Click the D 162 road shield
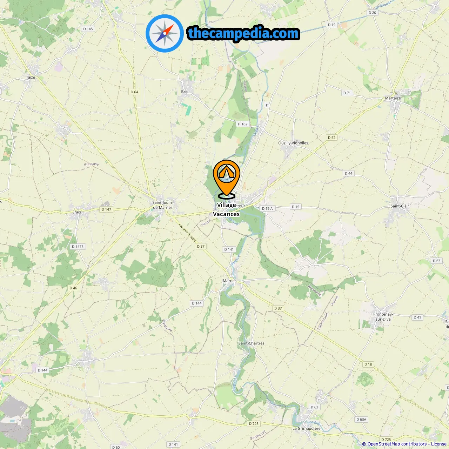The image size is (449, 449). click(242, 124)
